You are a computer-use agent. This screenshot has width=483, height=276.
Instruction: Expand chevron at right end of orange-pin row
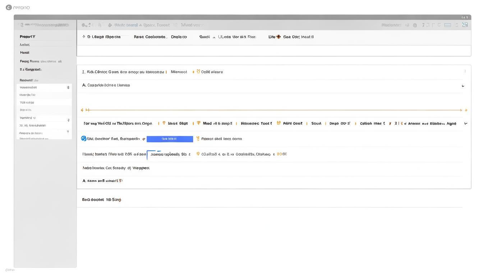pyautogui.click(x=466, y=123)
